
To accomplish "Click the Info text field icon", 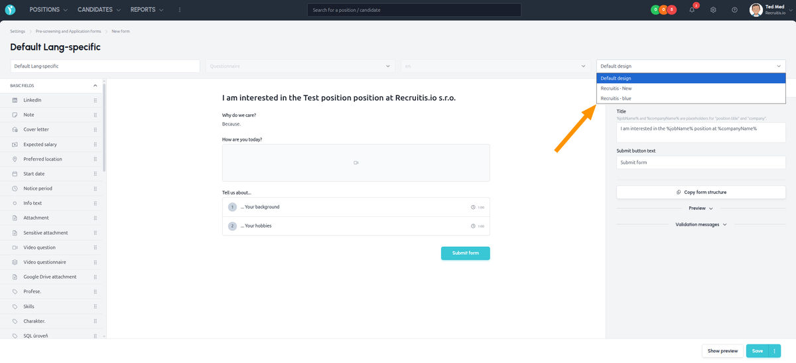I will (15, 203).
